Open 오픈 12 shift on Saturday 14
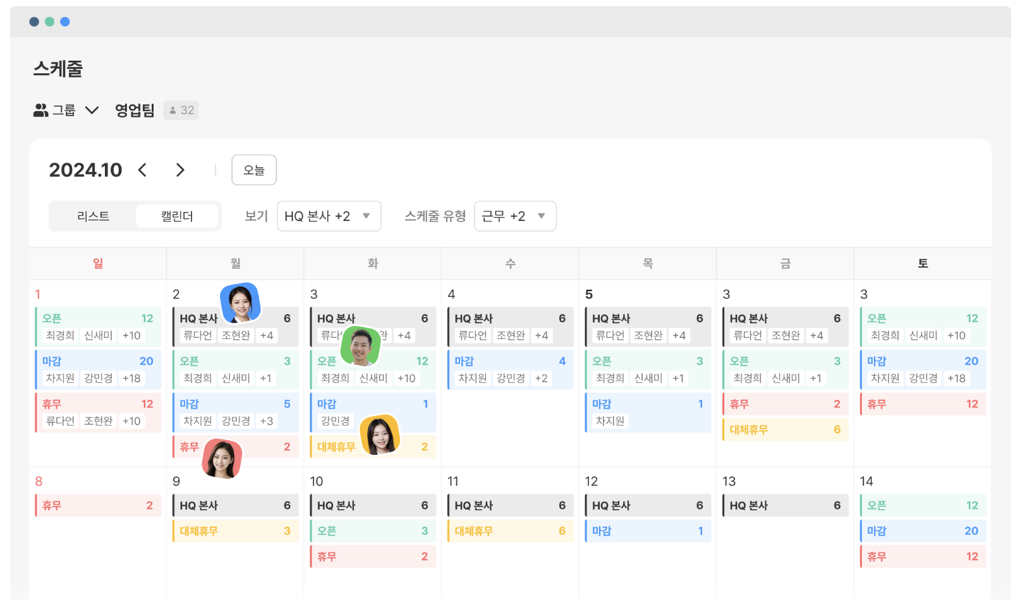Viewport: 1020px width, 600px height. 923,505
